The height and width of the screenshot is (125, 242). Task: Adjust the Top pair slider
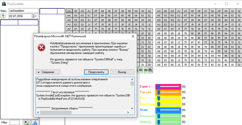coord(168,92)
